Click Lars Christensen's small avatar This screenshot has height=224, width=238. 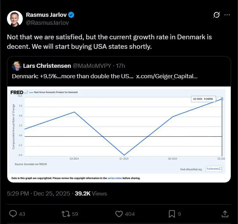(x=16, y=66)
